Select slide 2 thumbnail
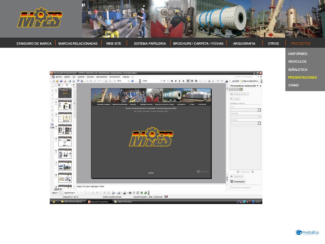The width and height of the screenshot is (325, 244). [x=65, y=105]
